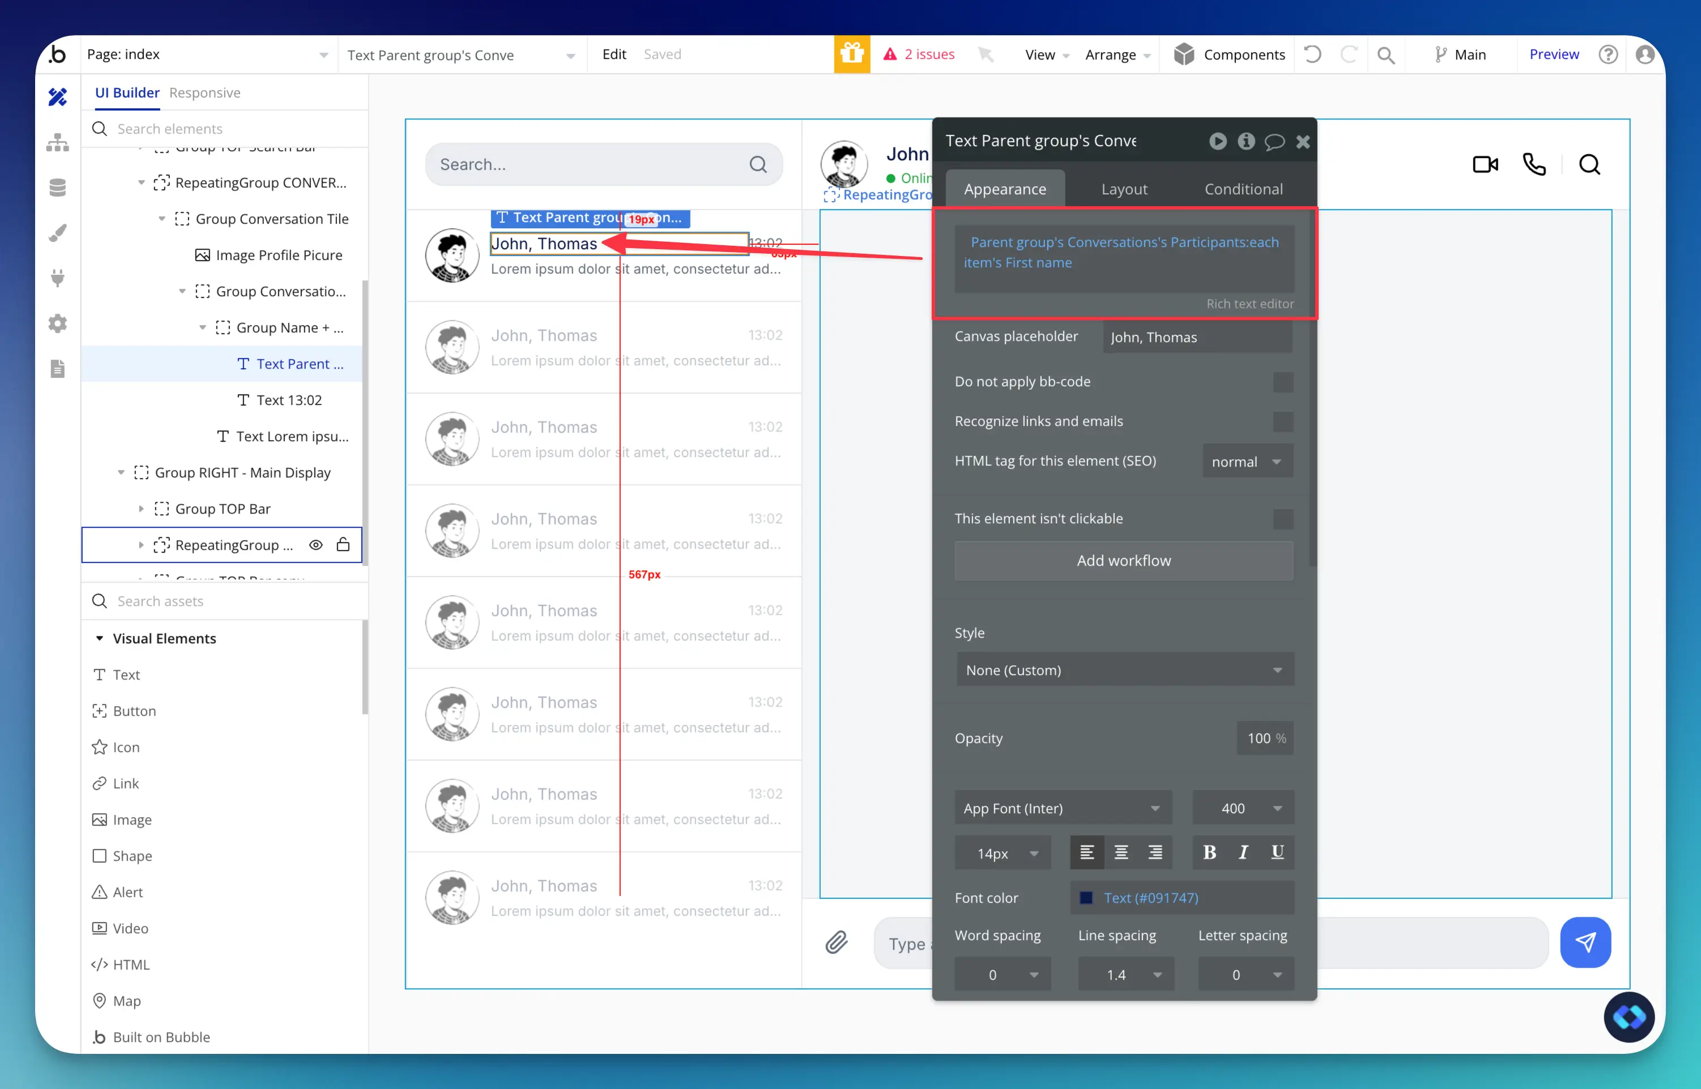The width and height of the screenshot is (1701, 1089).
Task: Enable Recognize links and emails checkbox
Action: click(1283, 421)
